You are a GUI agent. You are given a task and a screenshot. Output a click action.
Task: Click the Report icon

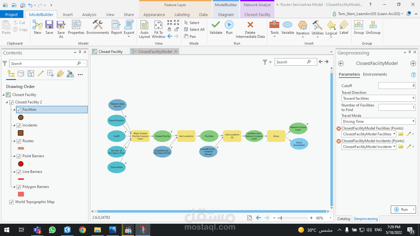coord(116,27)
